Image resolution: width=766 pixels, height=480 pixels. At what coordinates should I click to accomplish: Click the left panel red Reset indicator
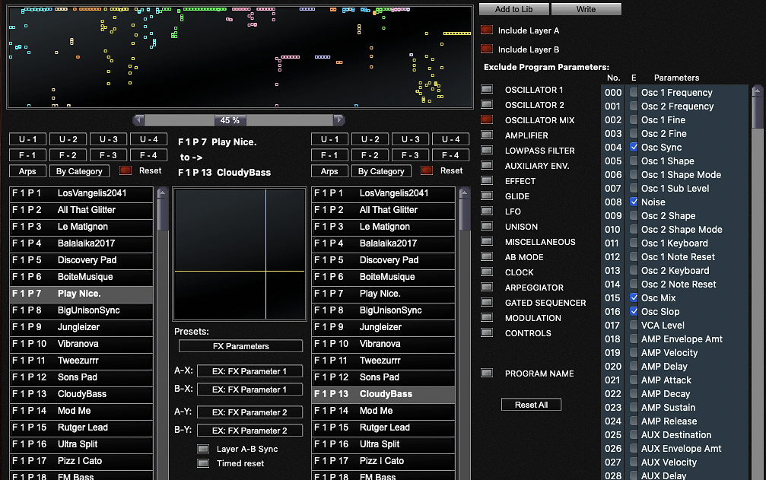click(x=126, y=170)
